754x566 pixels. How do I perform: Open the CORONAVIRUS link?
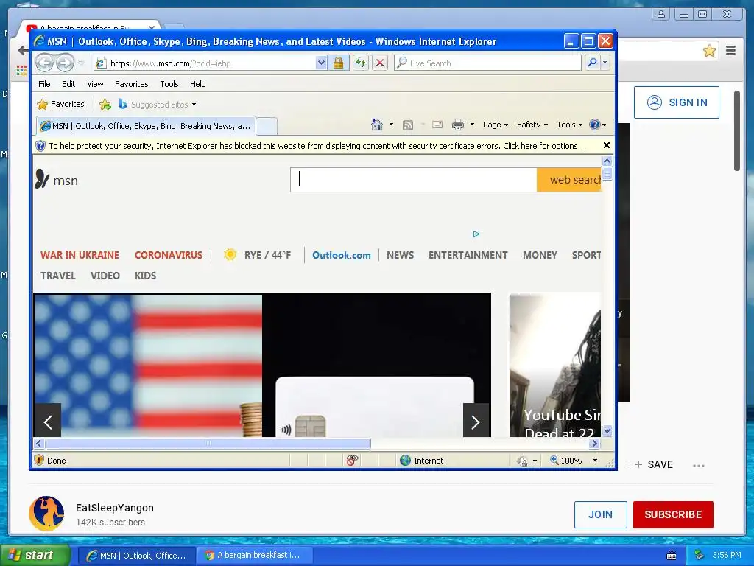[169, 255]
